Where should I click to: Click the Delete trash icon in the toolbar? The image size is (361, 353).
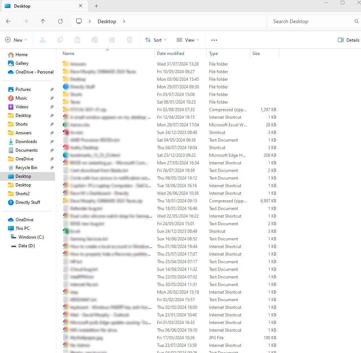tap(129, 40)
